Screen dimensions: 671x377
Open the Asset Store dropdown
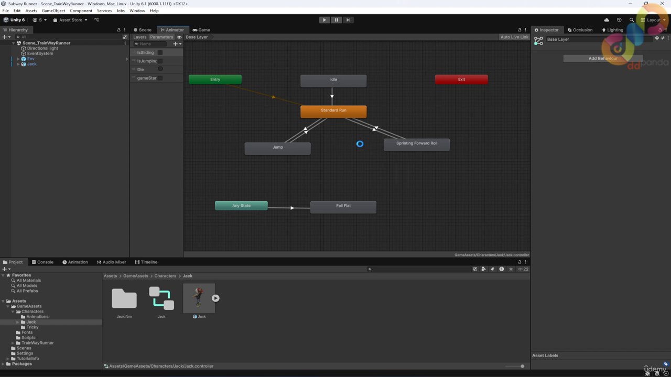[70, 20]
